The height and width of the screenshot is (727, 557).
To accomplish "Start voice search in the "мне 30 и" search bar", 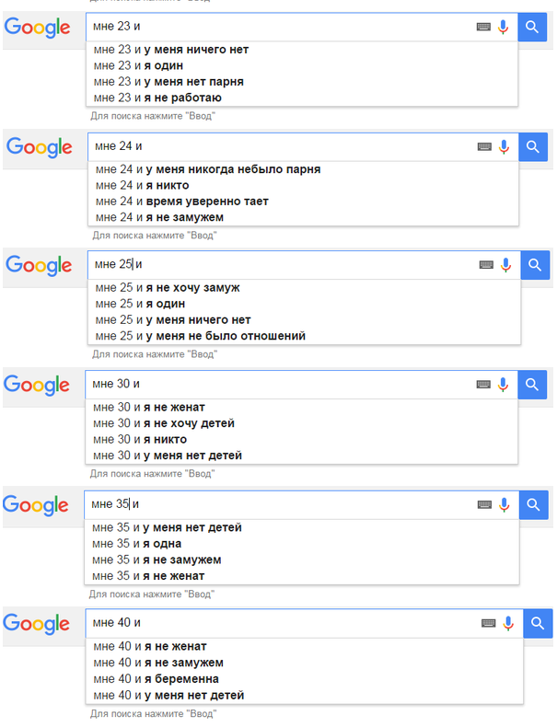I will click(504, 384).
